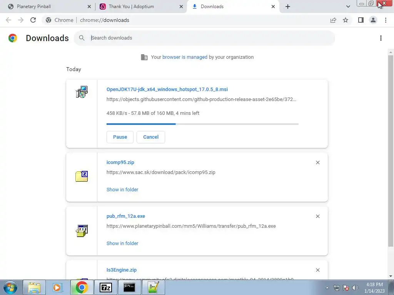This screenshot has height=295, width=394.
Task: Close the Planetary Pinball tab
Action: [x=89, y=7]
